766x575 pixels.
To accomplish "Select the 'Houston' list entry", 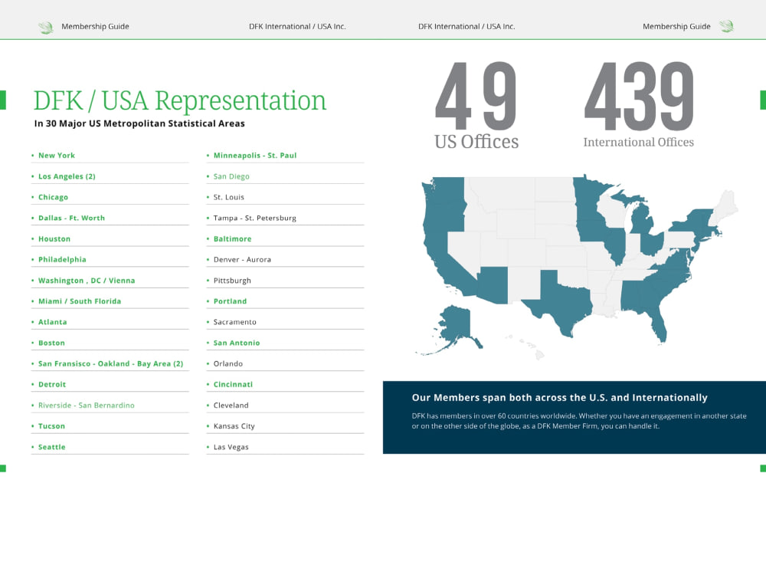I will point(54,239).
